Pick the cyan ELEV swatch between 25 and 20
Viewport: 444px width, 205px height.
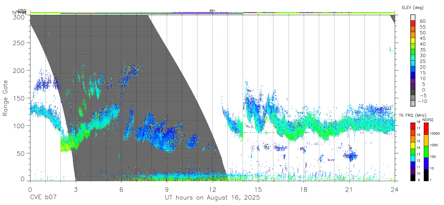(413, 64)
